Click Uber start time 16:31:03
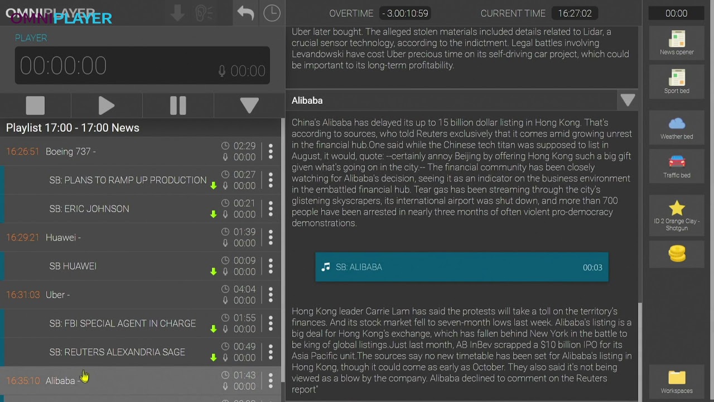 (23, 295)
